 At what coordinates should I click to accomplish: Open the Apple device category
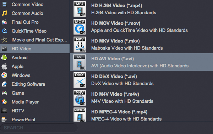(x=35, y=66)
